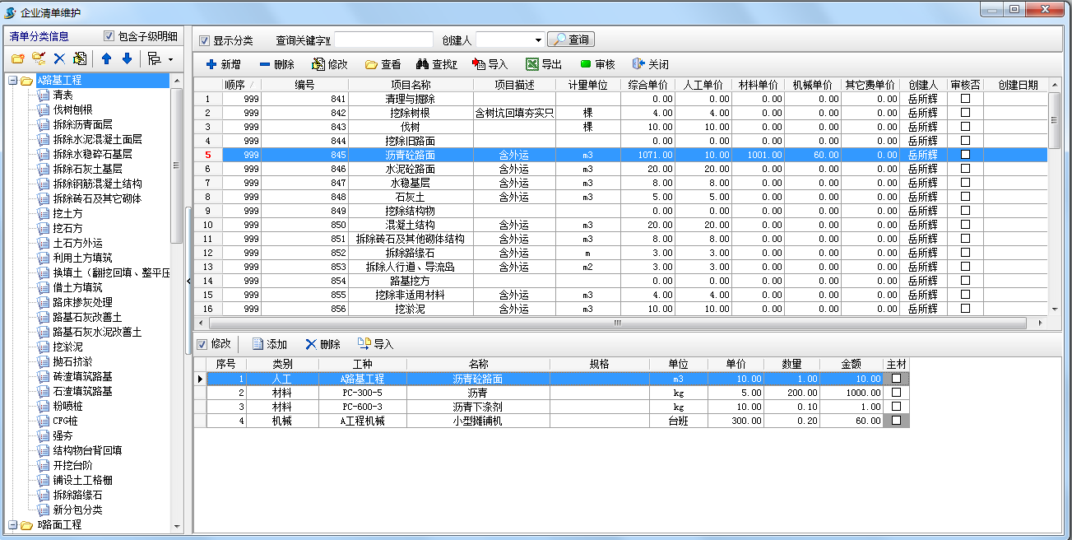Open the tree view style dropdown arrow
Screen dimensions: 1072x540
pos(170,58)
